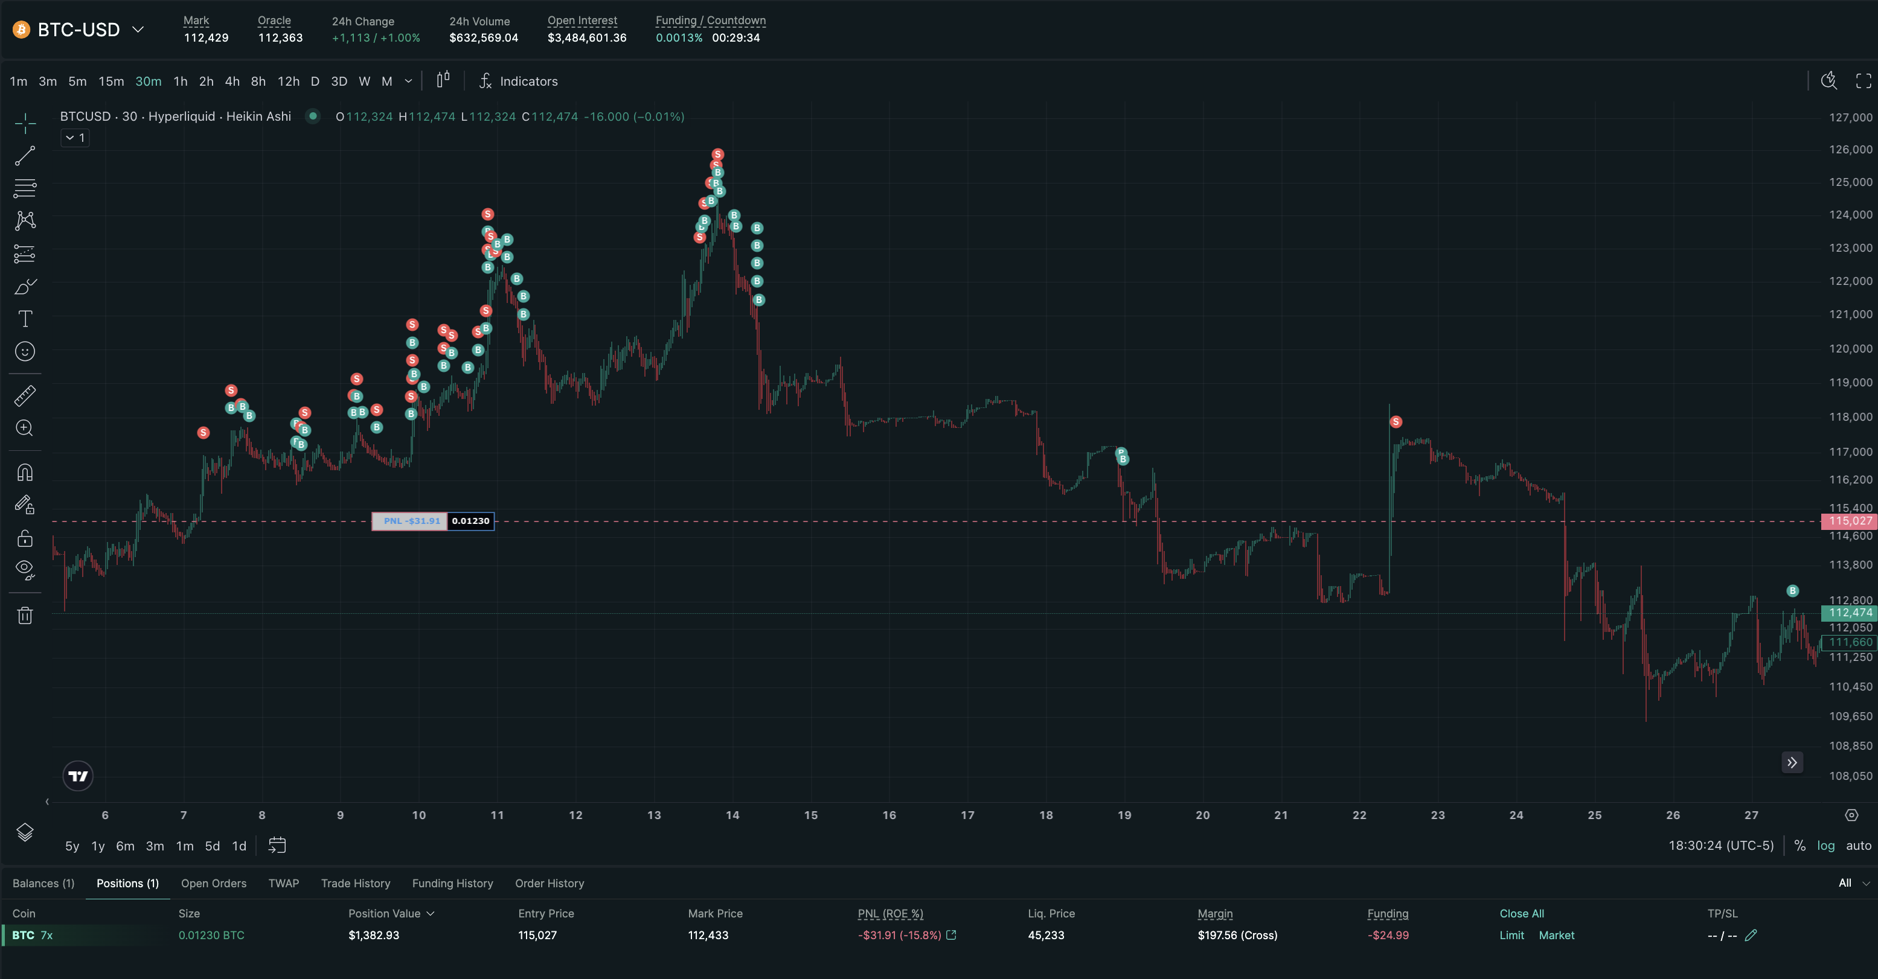1878x979 pixels.
Task: Expand the All filter dropdown
Action: (x=1853, y=883)
